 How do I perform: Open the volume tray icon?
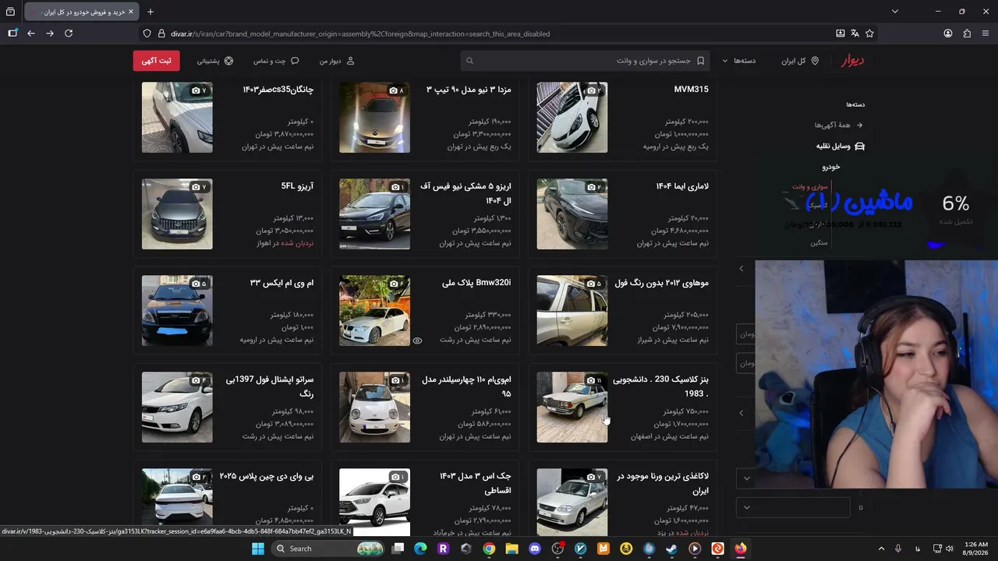[950, 549]
